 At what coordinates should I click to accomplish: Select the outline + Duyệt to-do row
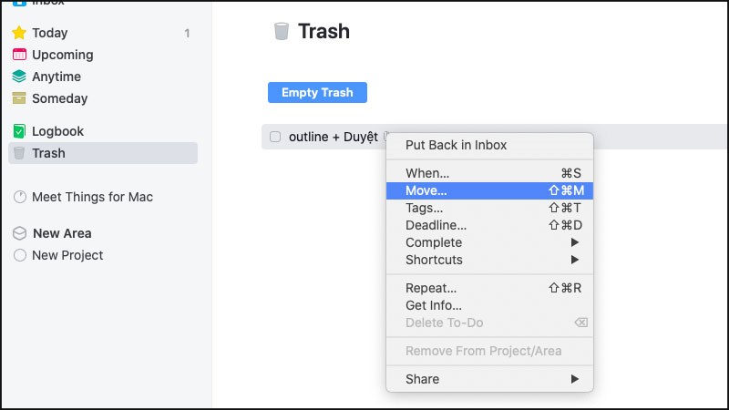point(334,137)
